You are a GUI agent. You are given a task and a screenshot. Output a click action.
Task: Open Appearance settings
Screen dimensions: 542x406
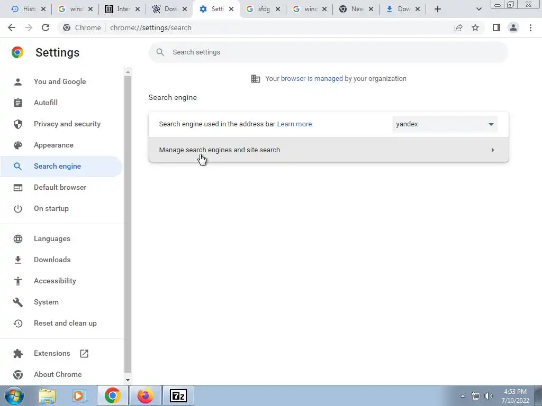pyautogui.click(x=53, y=145)
